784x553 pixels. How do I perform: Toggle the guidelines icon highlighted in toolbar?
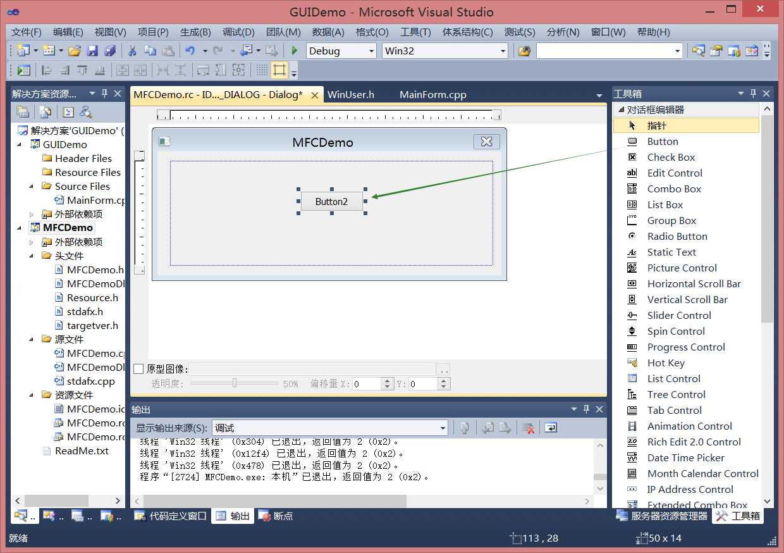[x=279, y=70]
